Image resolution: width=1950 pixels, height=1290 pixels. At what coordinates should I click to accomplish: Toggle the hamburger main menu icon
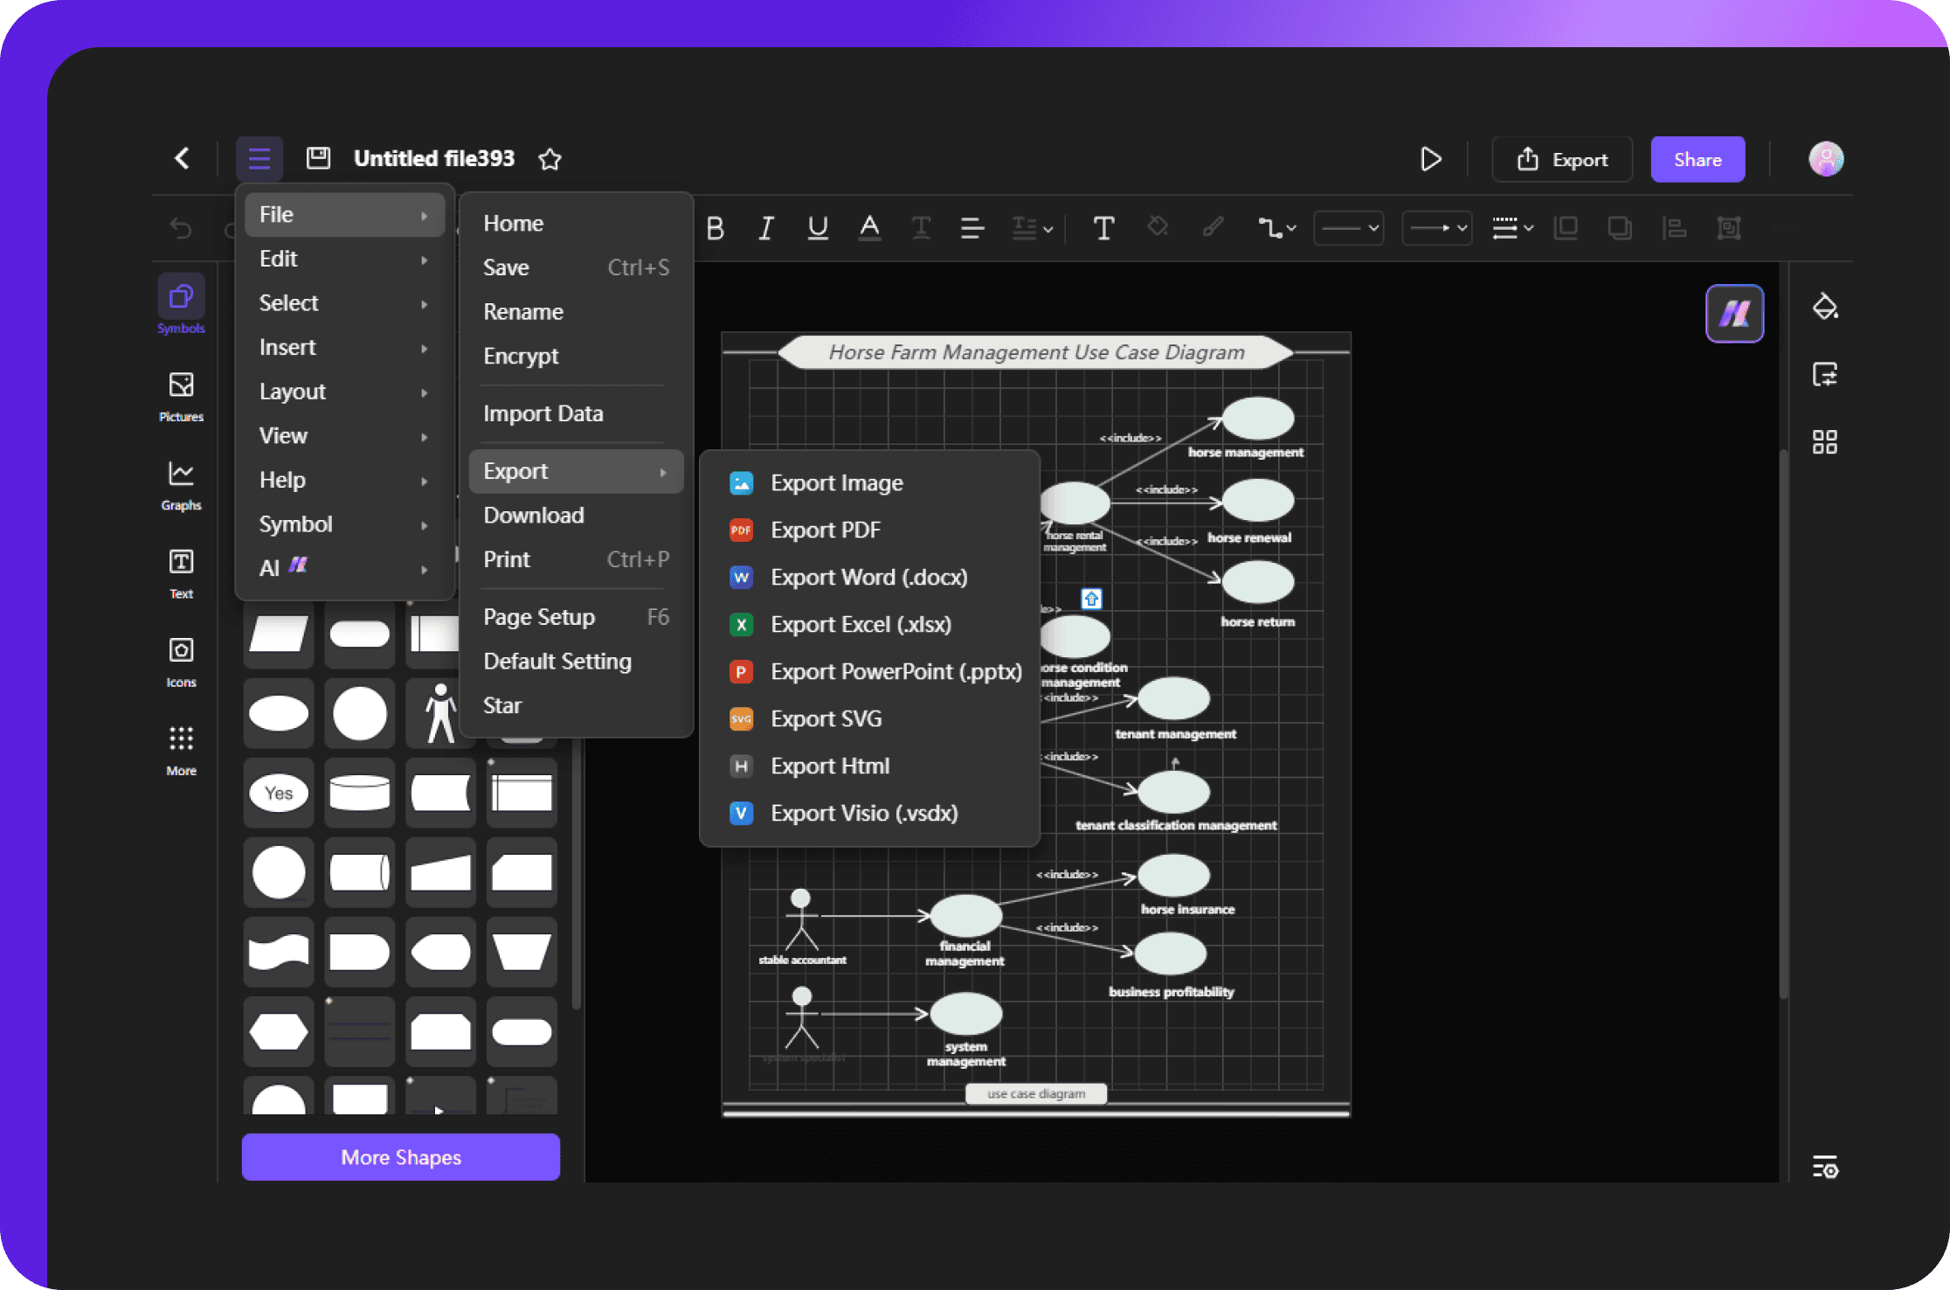259,159
